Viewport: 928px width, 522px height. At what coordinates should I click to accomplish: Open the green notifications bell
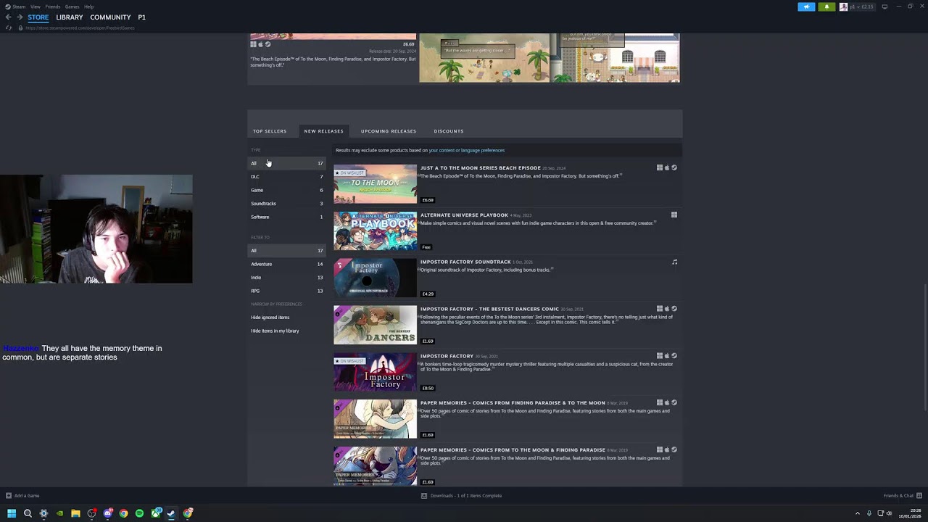pos(826,7)
